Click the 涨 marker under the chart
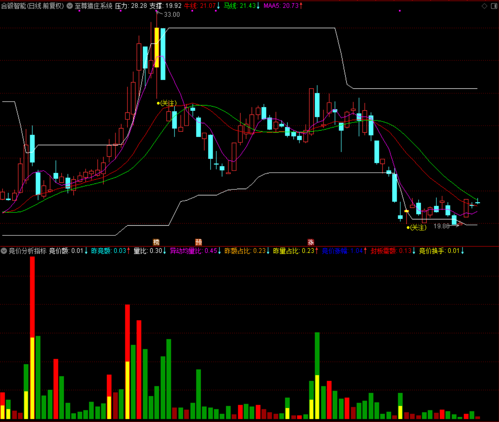This screenshot has height=422, width=499. [311, 242]
